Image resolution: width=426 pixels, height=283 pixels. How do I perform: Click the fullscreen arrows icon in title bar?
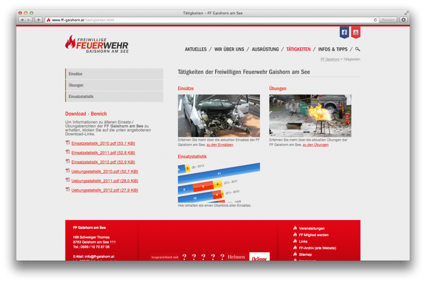click(x=406, y=13)
